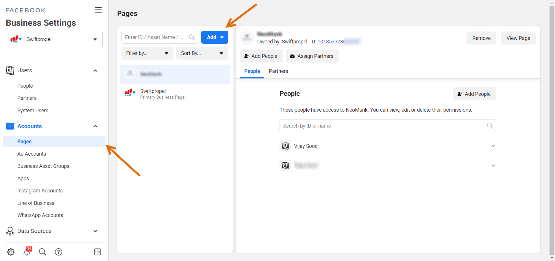
Task: Switch to the Partners tab
Action: pyautogui.click(x=278, y=71)
